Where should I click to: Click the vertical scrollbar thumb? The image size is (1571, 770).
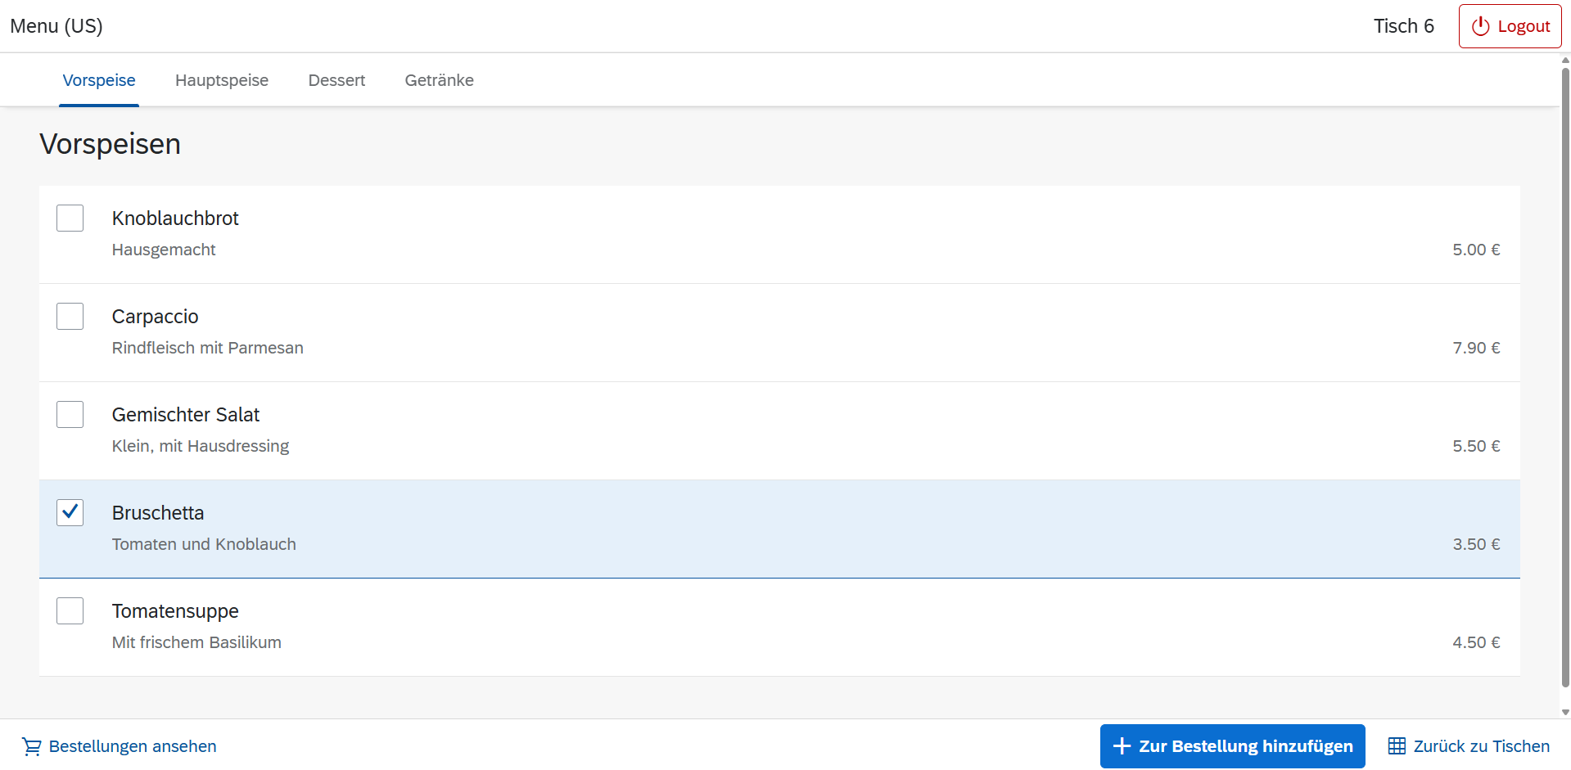click(1565, 376)
